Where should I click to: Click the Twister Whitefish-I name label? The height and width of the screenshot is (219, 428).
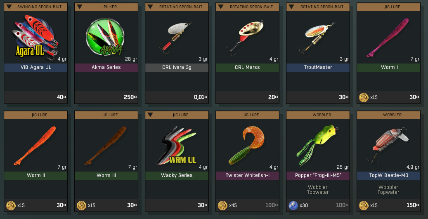[x=247, y=175]
